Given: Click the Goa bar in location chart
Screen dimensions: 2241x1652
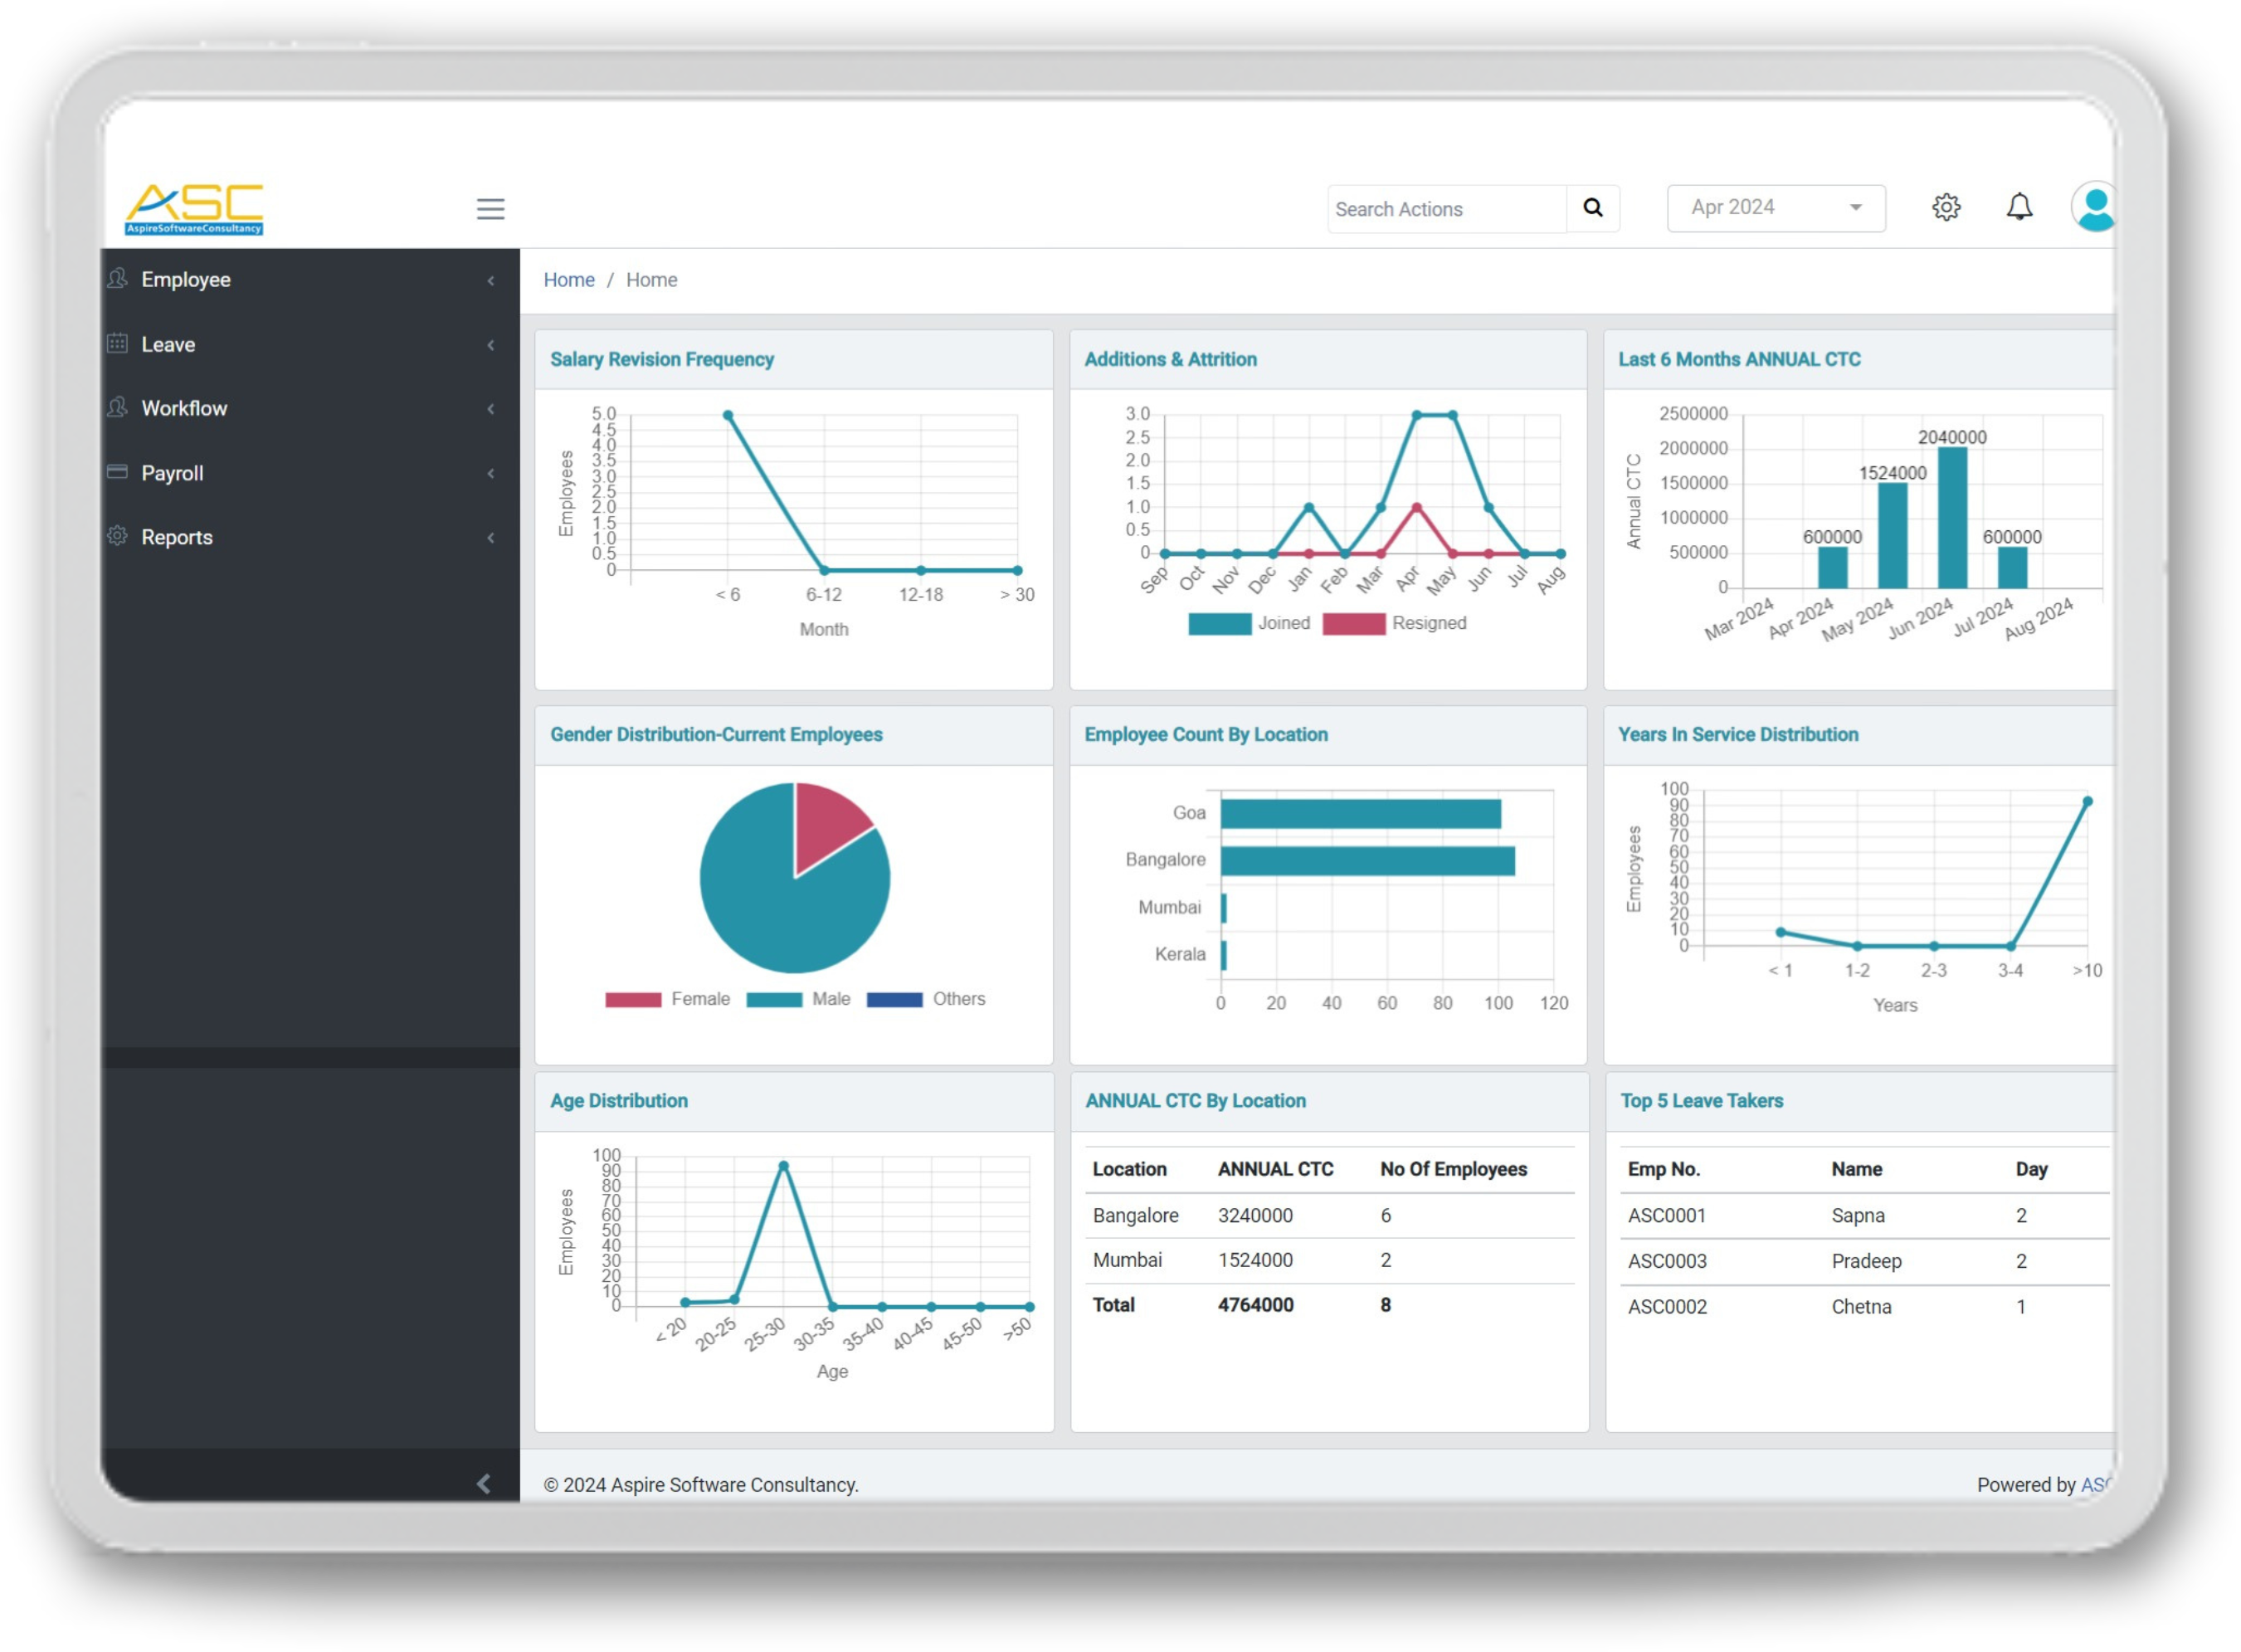Looking at the screenshot, I should [x=1360, y=814].
